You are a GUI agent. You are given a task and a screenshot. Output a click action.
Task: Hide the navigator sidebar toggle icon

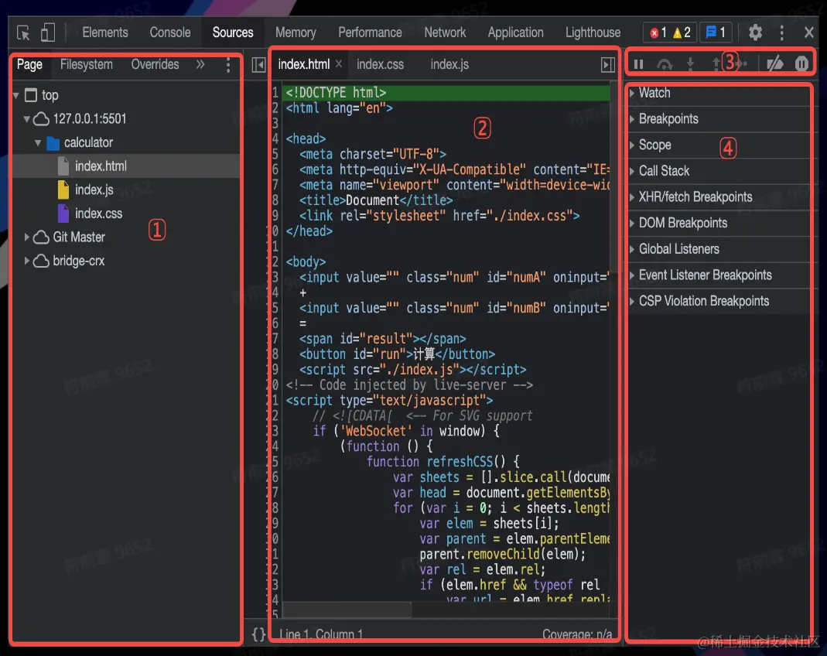[x=258, y=65]
